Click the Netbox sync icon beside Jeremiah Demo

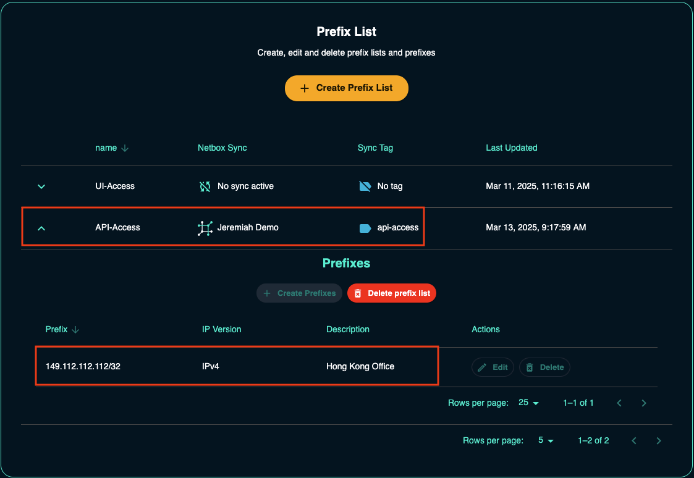[x=205, y=228]
